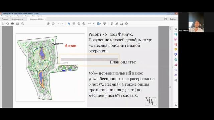Add file to starred via star icon
The height and width of the screenshot is (120, 214).
click(8, 24)
